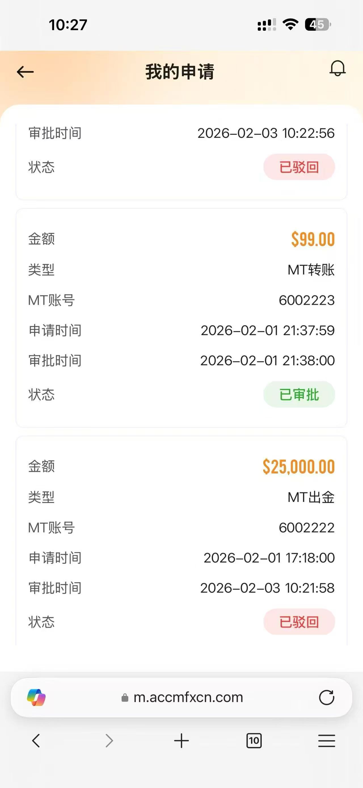Go back with the browser back chevron

36,741
